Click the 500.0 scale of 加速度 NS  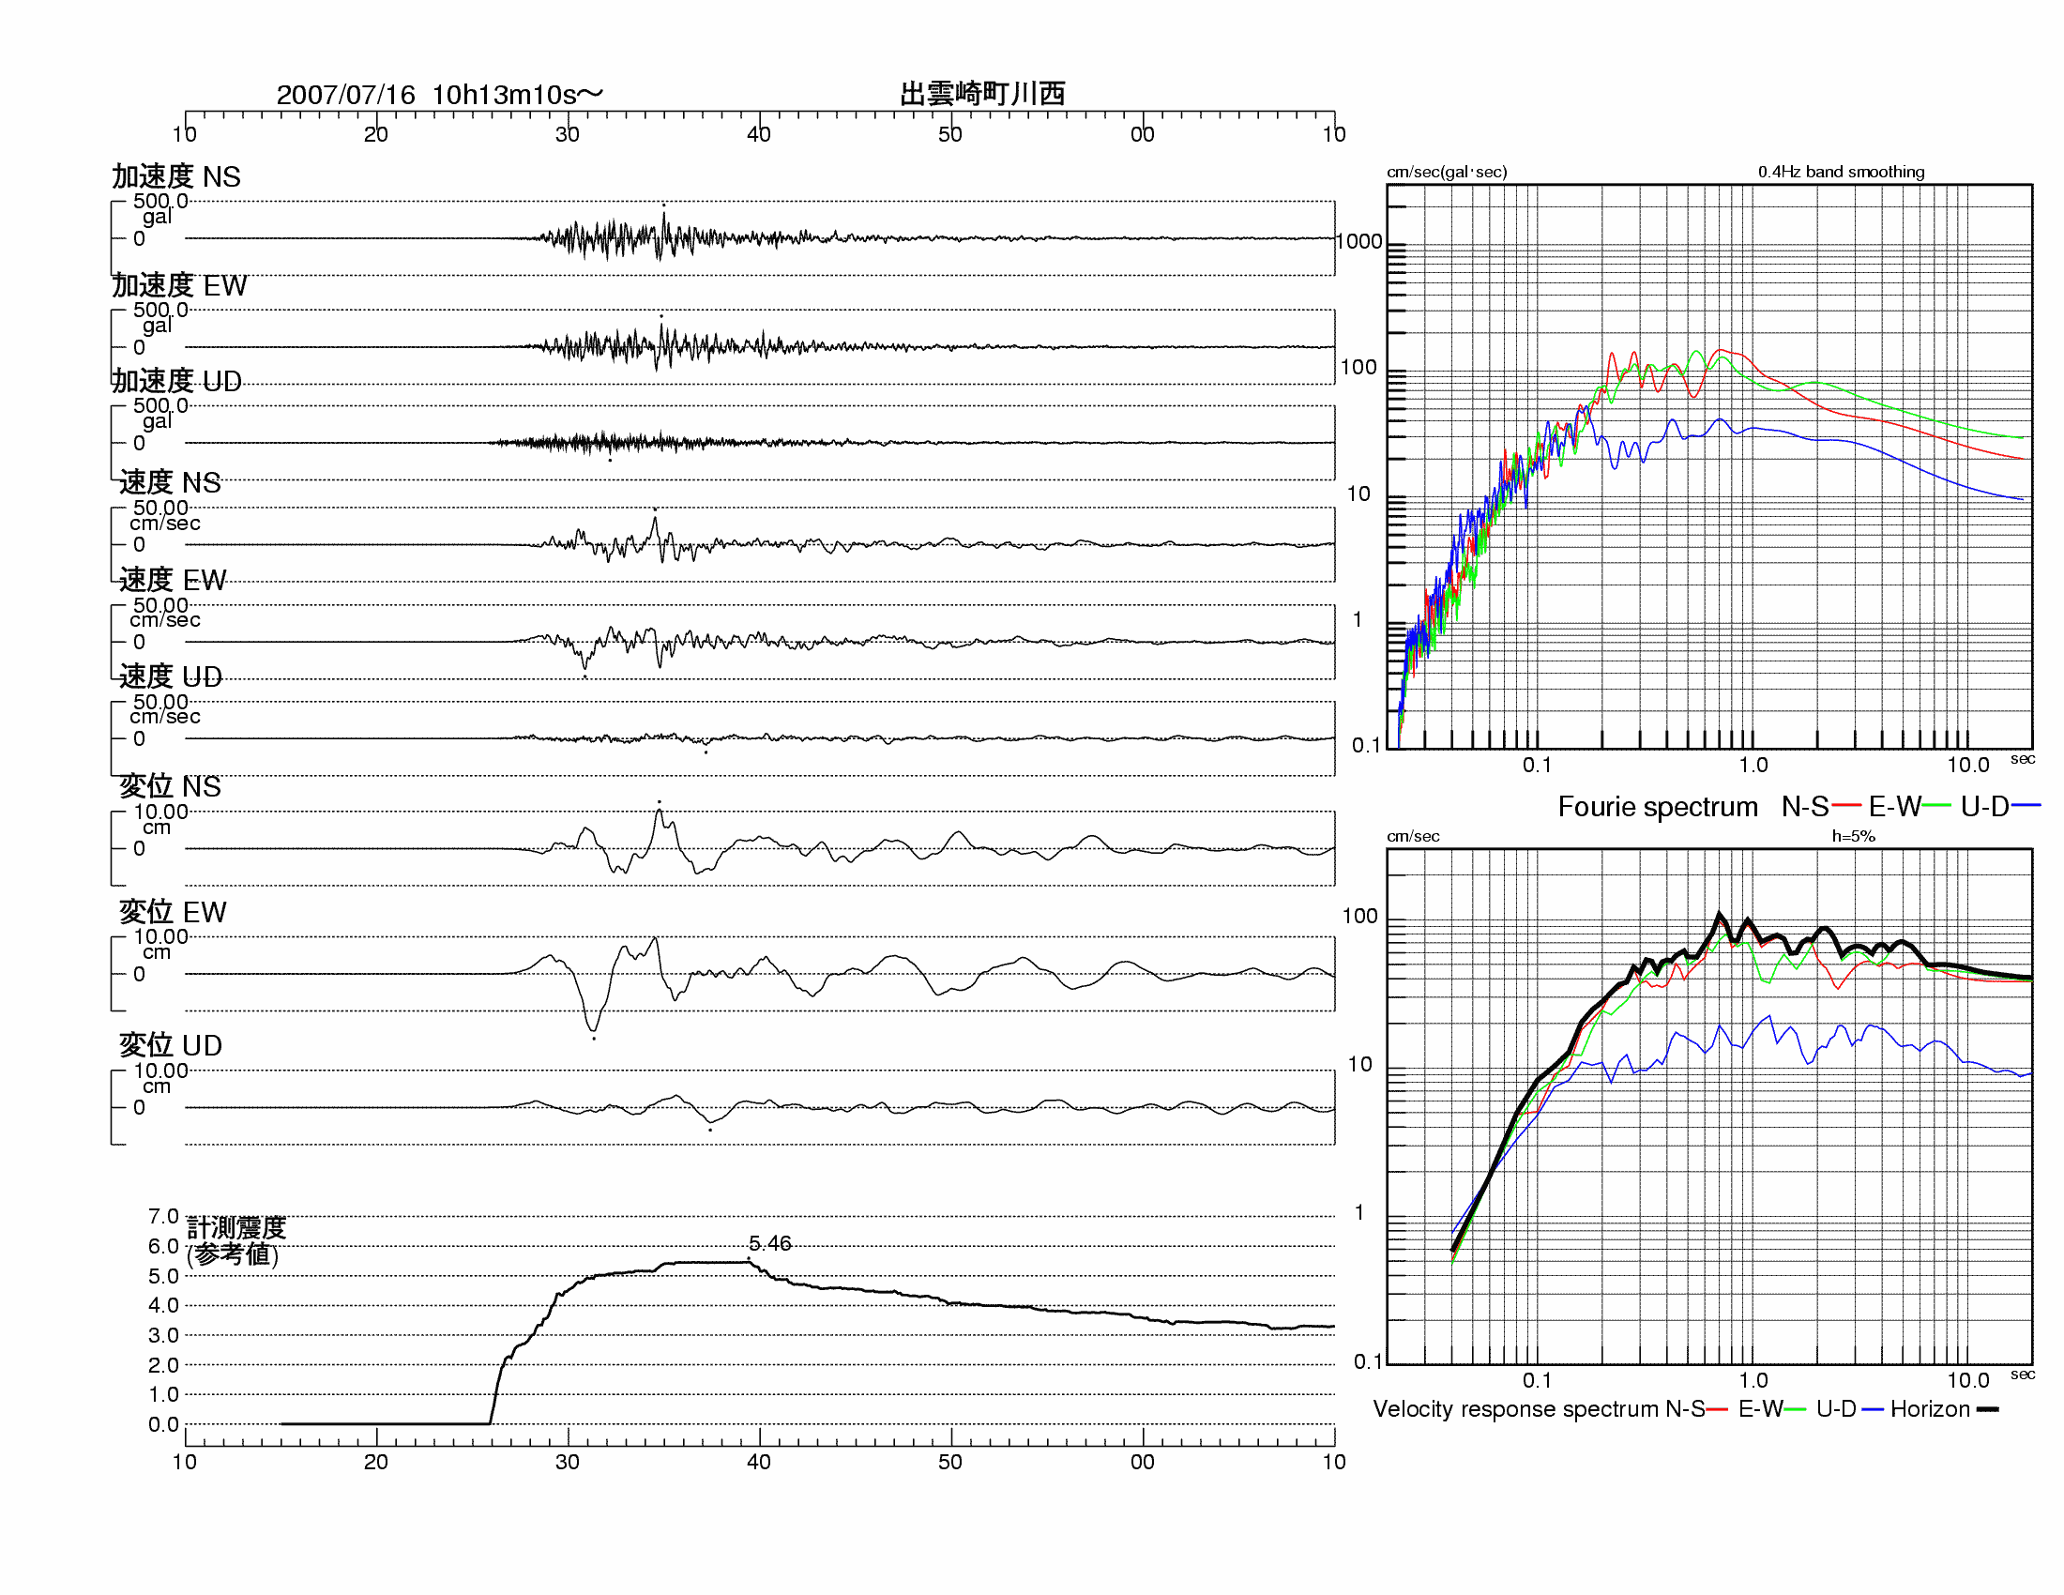[x=160, y=202]
